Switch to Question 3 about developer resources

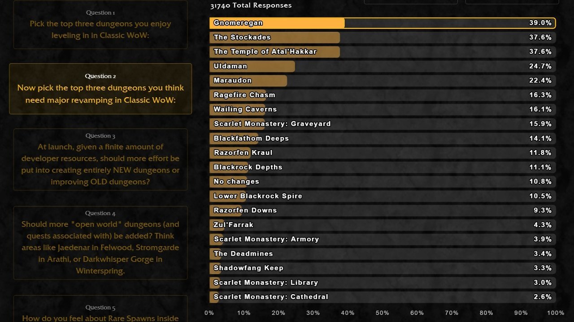[x=100, y=159]
